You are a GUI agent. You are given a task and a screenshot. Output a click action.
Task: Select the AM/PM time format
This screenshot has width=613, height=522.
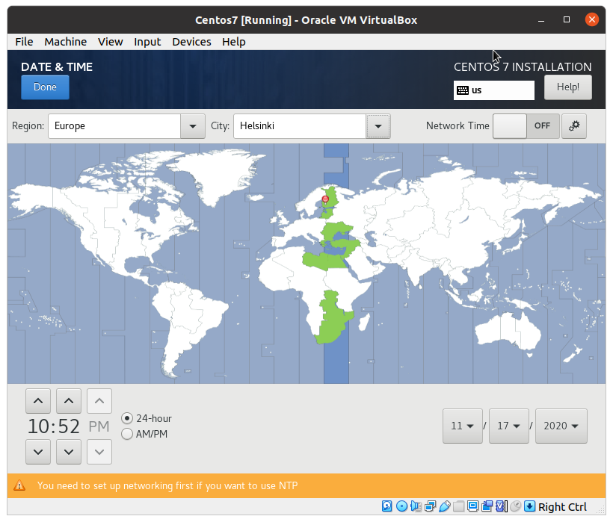click(x=144, y=434)
